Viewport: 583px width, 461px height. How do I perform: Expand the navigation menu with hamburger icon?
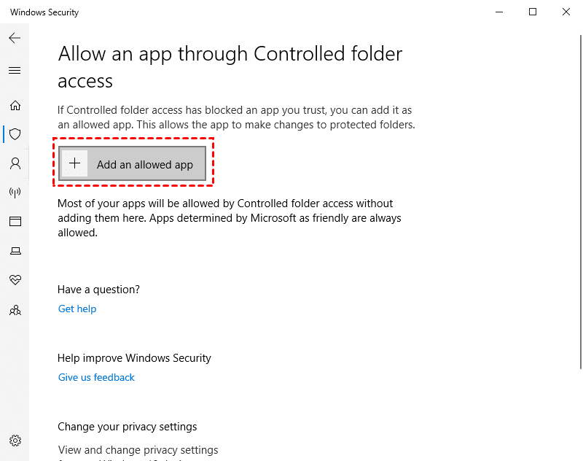15,70
